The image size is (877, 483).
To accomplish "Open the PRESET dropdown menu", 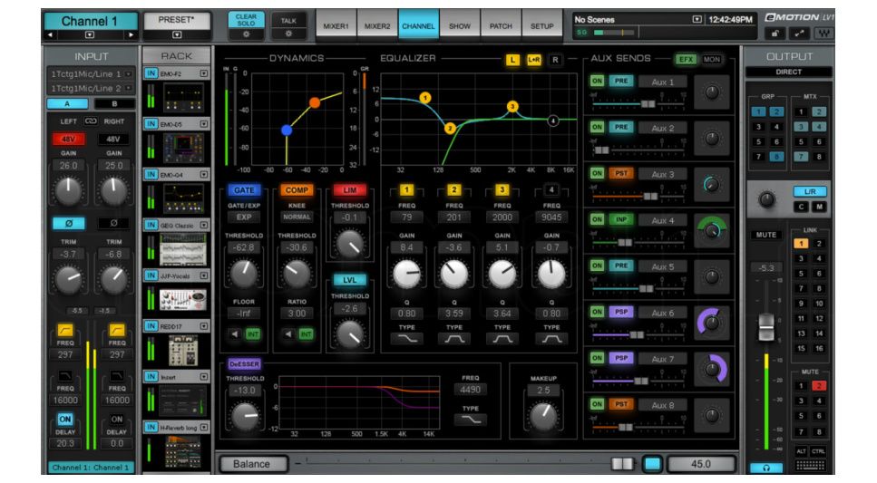I will 177,34.
